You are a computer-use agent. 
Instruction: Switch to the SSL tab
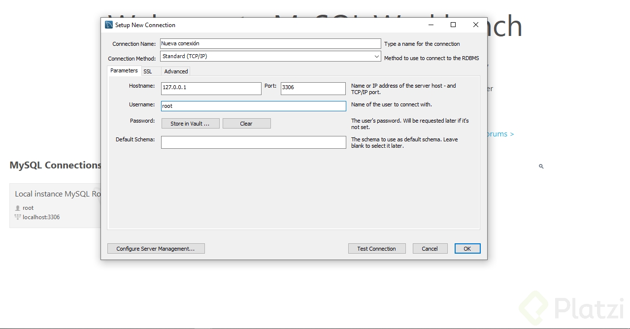click(148, 71)
